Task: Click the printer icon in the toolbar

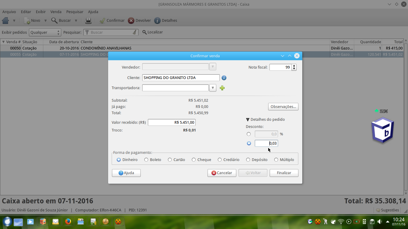Action: (x=88, y=21)
